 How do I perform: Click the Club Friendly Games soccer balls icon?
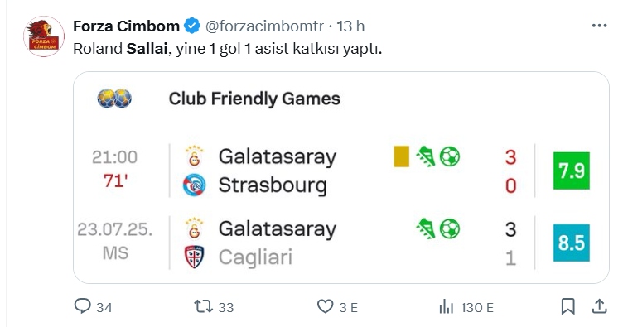(x=114, y=98)
